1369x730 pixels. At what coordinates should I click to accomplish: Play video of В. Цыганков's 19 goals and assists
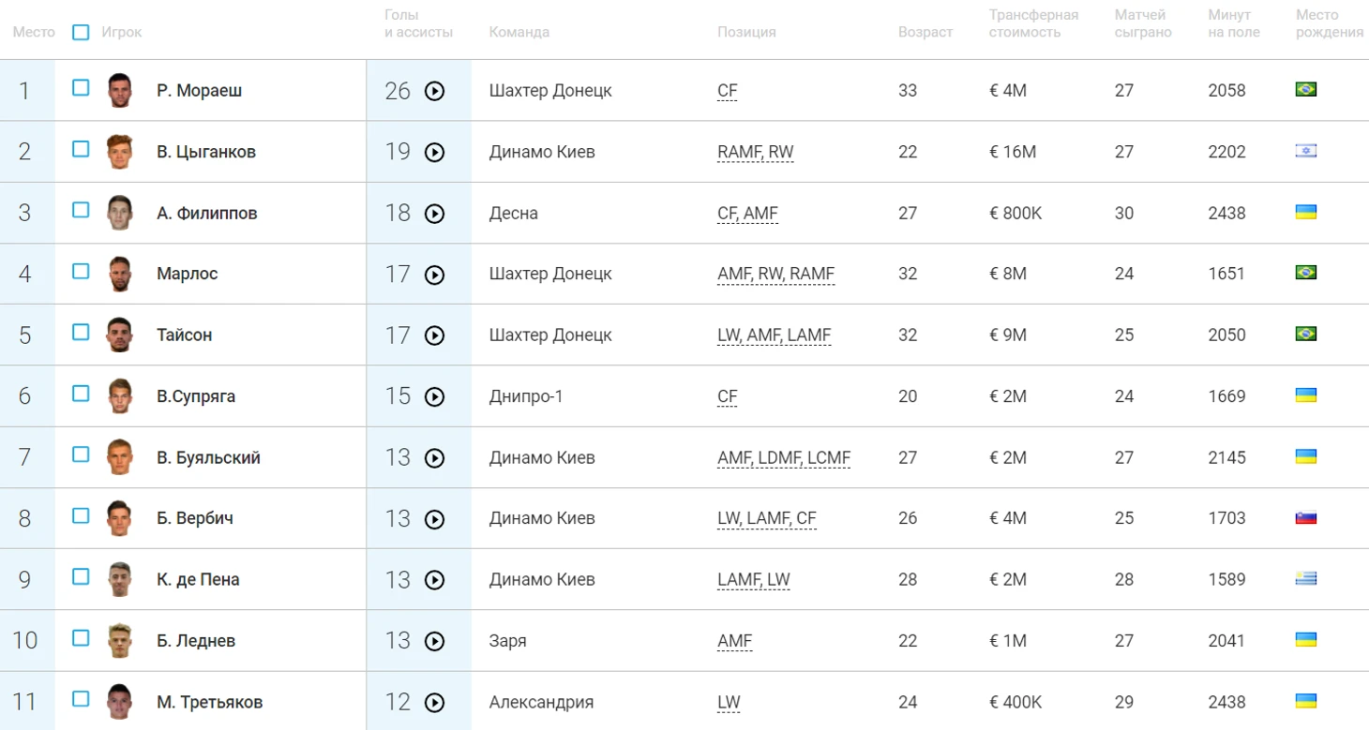[x=434, y=152]
